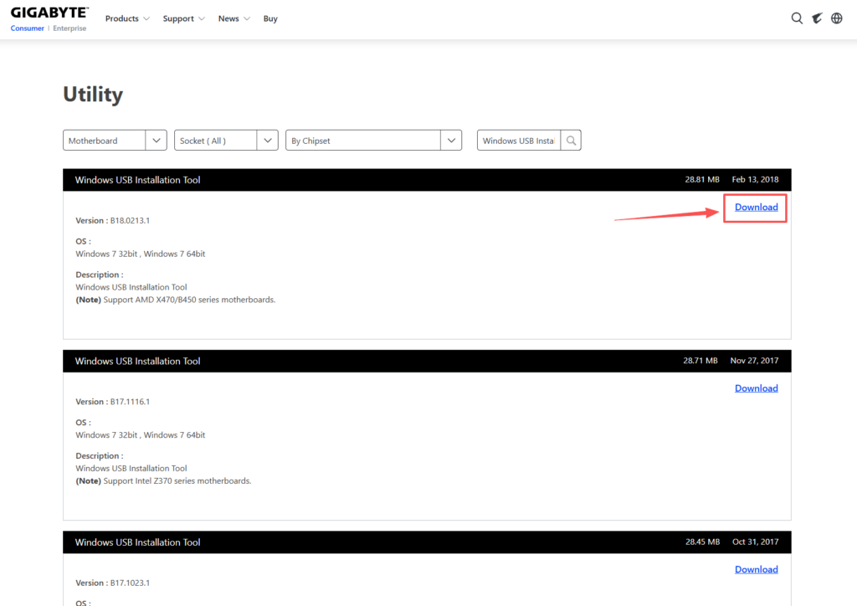
Task: Download the Feb 13, 2018 tool version
Action: click(x=756, y=208)
